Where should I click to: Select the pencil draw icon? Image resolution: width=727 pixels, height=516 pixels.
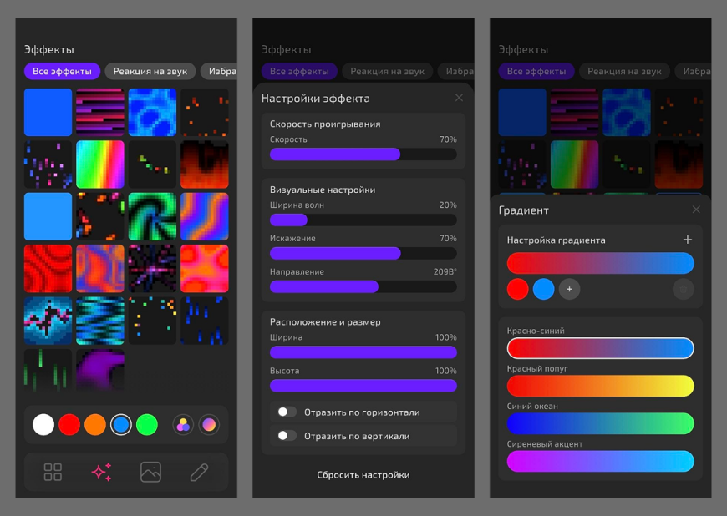click(x=200, y=472)
